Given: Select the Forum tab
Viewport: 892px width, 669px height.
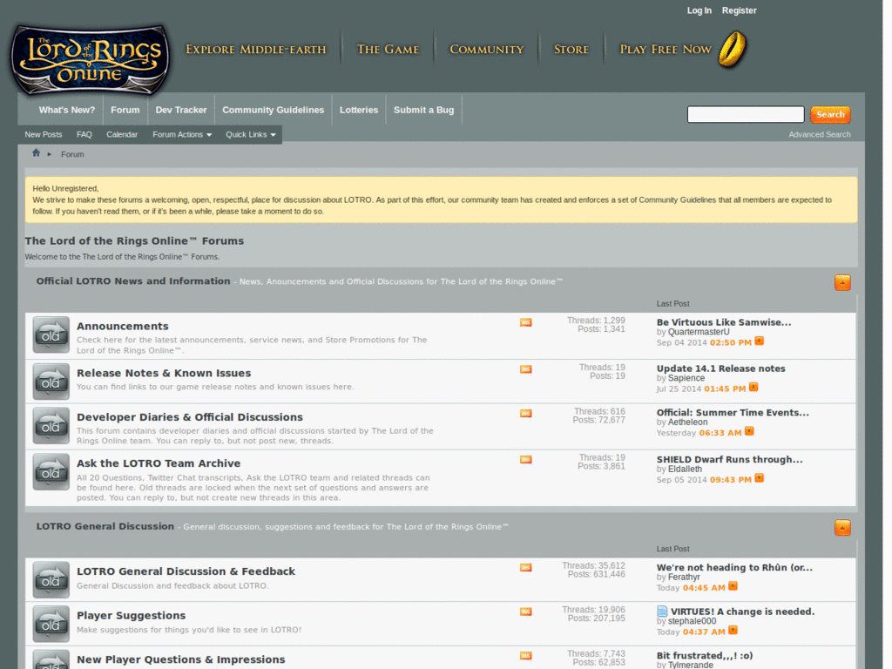Looking at the screenshot, I should coord(125,110).
